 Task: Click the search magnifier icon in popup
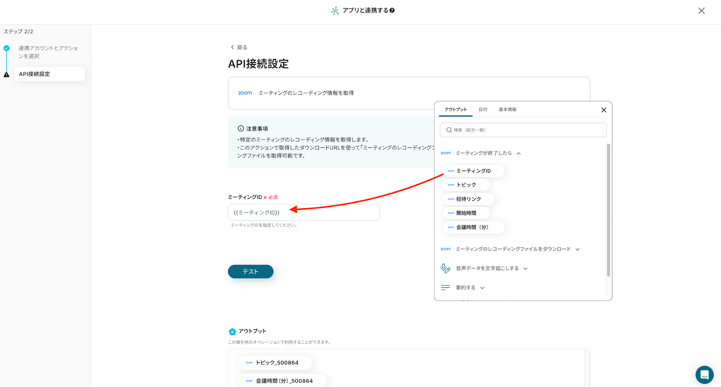coord(449,130)
